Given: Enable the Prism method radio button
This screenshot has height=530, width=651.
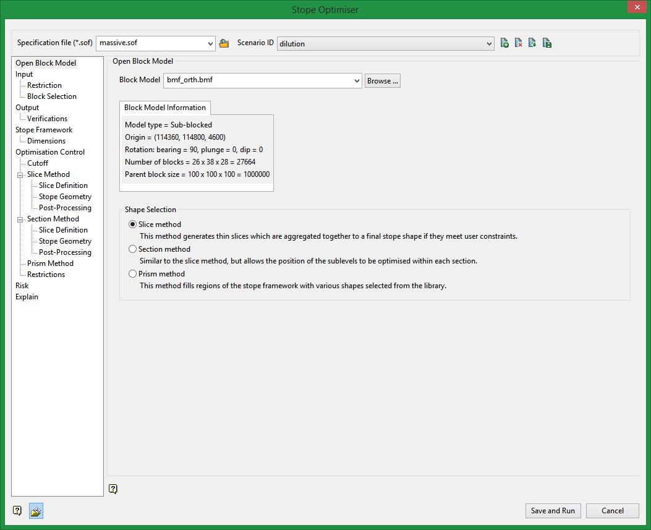Looking at the screenshot, I should [132, 274].
